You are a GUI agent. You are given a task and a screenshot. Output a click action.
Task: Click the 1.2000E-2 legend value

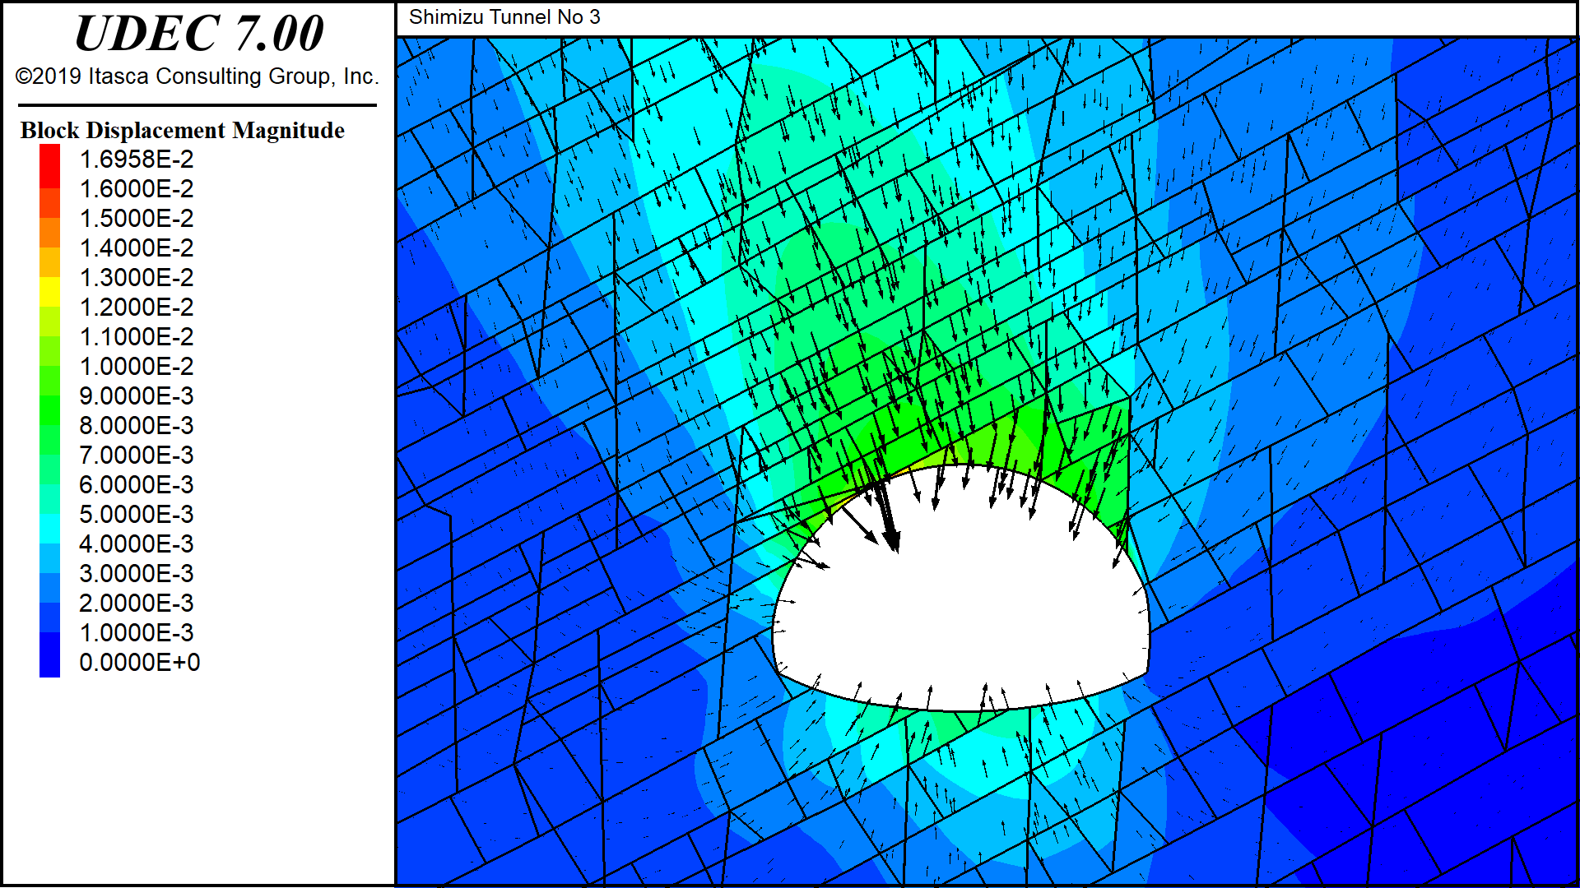[137, 308]
